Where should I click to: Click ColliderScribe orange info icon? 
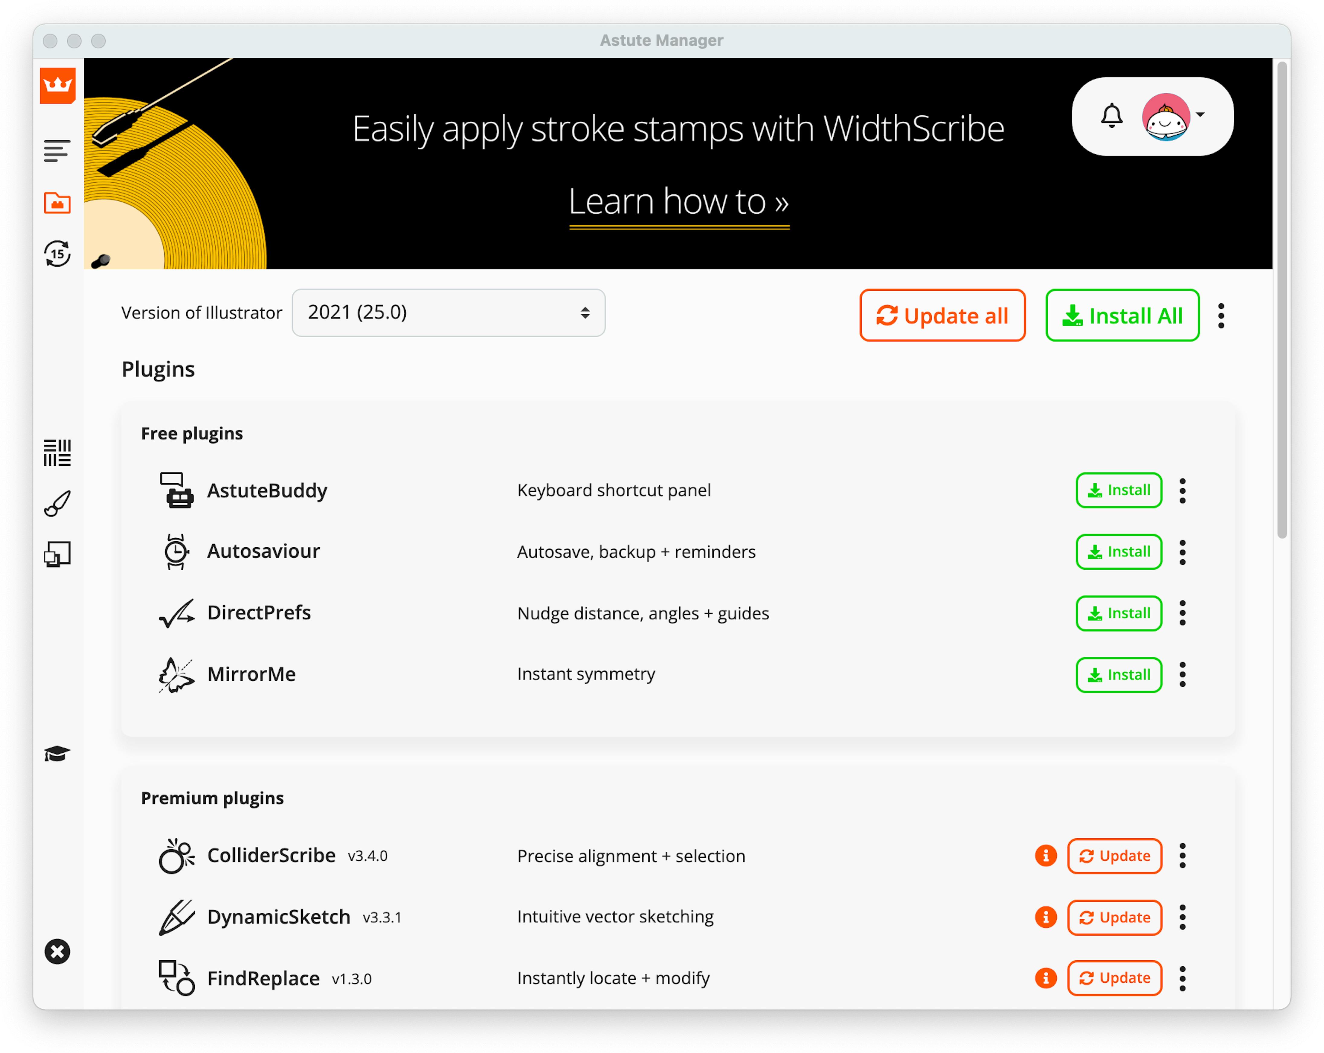(1045, 855)
